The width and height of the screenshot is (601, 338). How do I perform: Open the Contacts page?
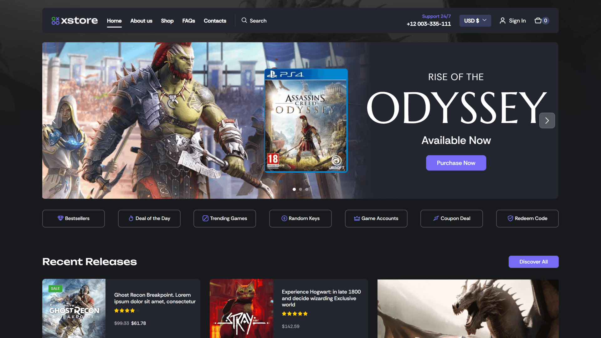click(215, 21)
